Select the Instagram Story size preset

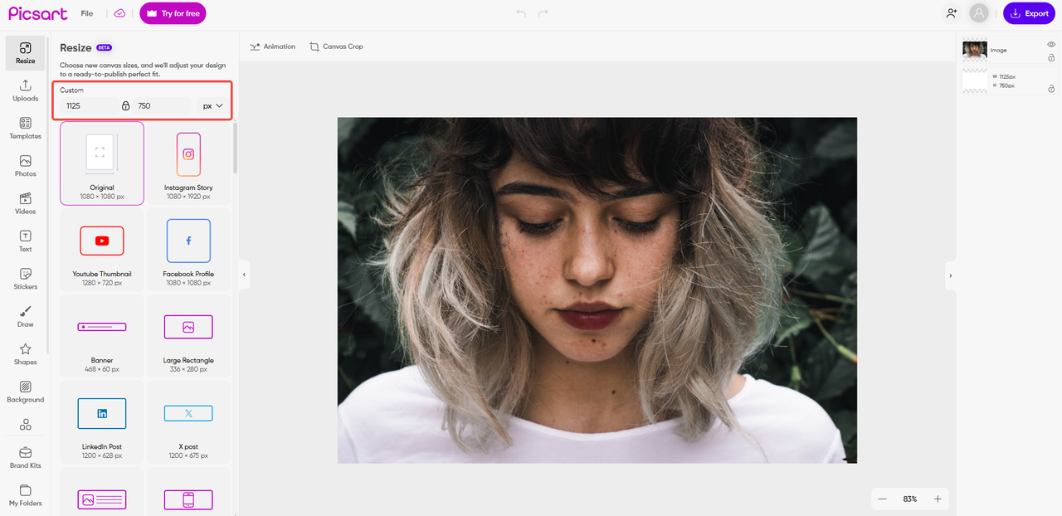188,163
